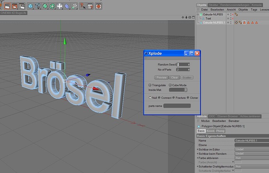Click the viewport rotate camera icon
The height and width of the screenshot is (173, 269).
(x=190, y=17)
